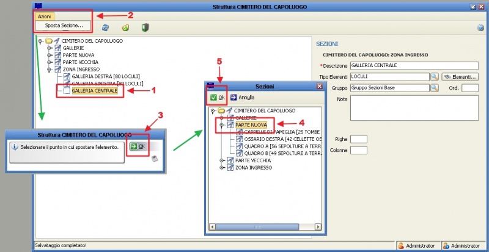Image resolution: width=489 pixels, height=252 pixels.
Task: Choose the Sposta Sezione... menu entry
Action: 64,26
